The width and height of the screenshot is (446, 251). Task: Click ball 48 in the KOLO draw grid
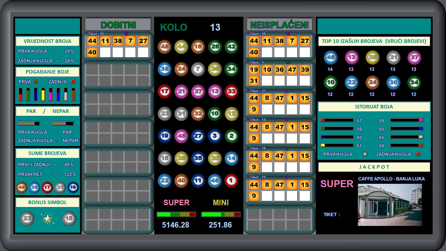click(x=164, y=47)
